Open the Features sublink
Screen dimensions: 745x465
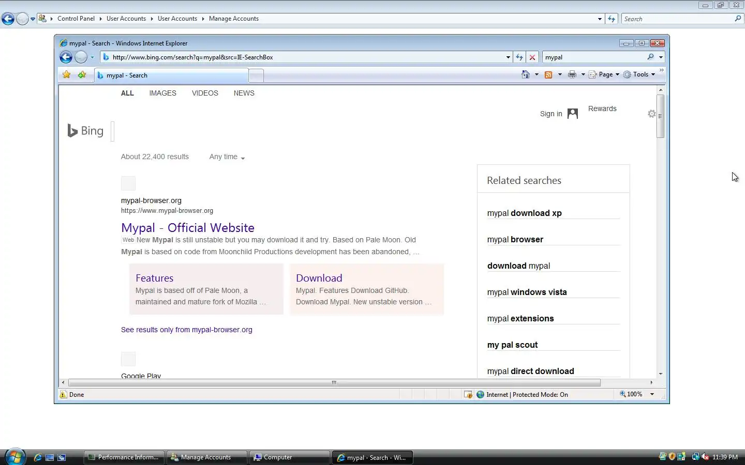point(154,278)
